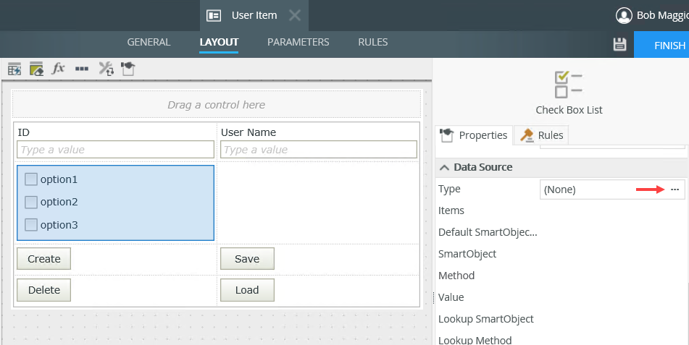This screenshot has width=689, height=345.
Task: Open the Rules tab in properties panel
Action: 542,135
